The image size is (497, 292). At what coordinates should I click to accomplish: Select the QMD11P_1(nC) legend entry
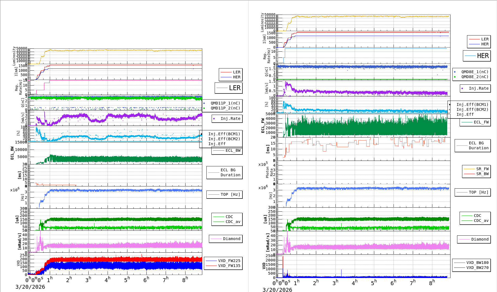click(x=225, y=103)
